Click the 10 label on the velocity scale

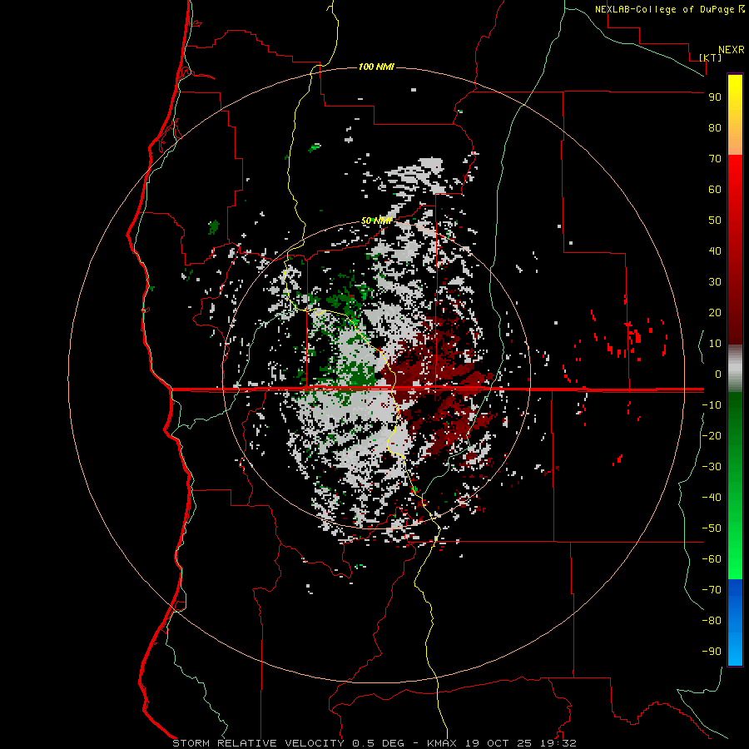[x=715, y=344]
